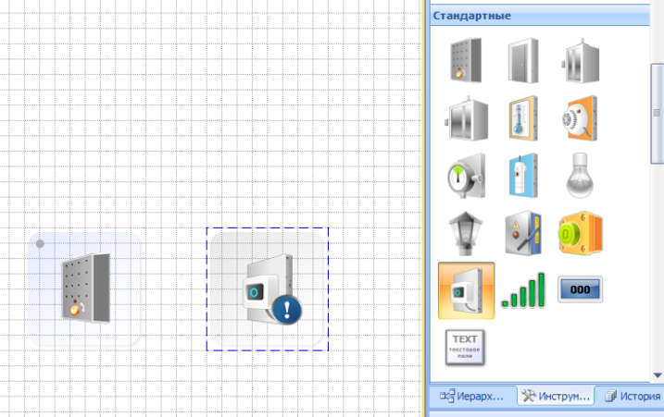Click the highlighted wall device palette icon

click(466, 290)
